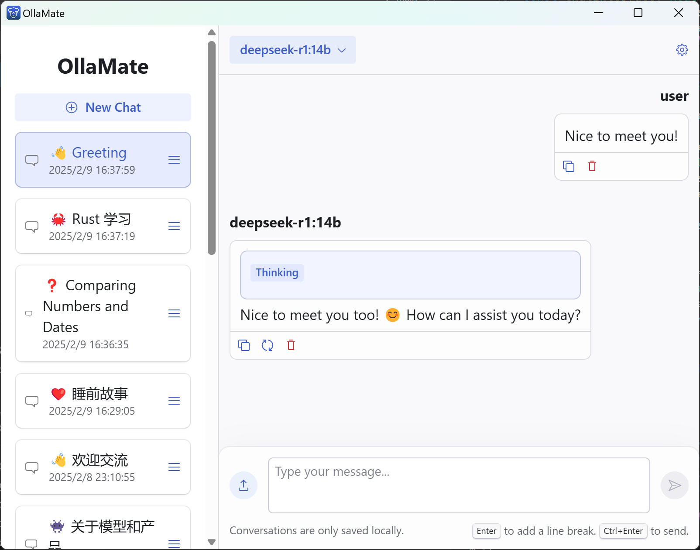
Task: Close the OllaMate window
Action: click(679, 13)
